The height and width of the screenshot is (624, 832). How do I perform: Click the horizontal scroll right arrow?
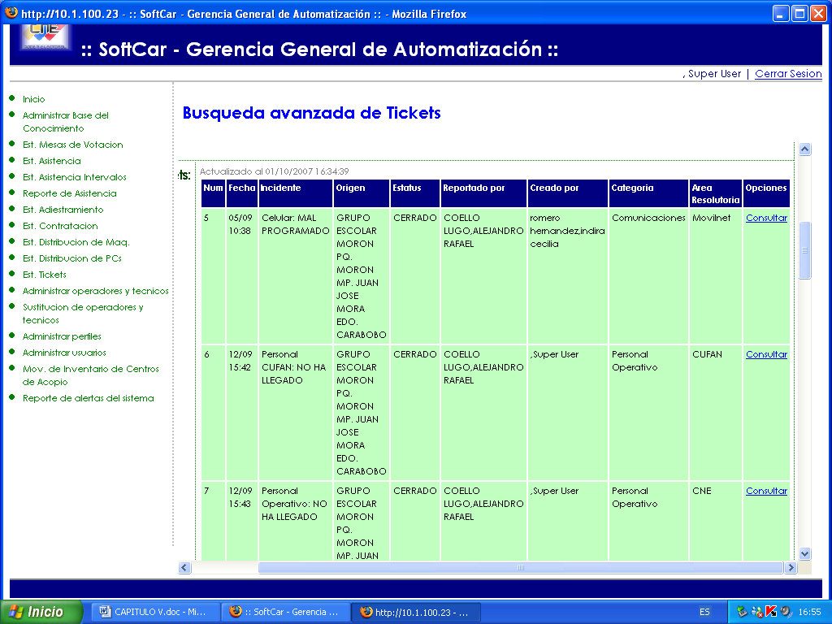(791, 568)
